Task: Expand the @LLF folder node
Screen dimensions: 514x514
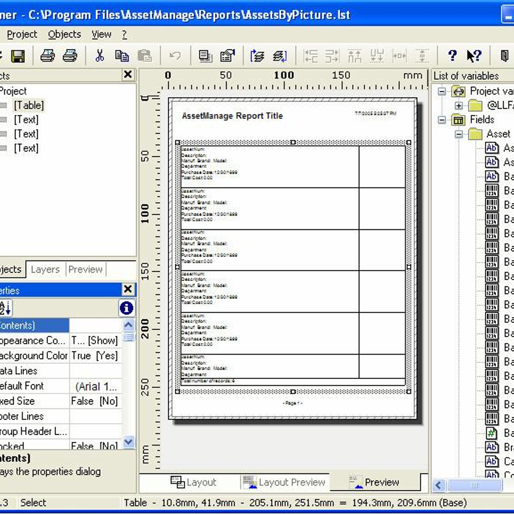Action: point(459,105)
